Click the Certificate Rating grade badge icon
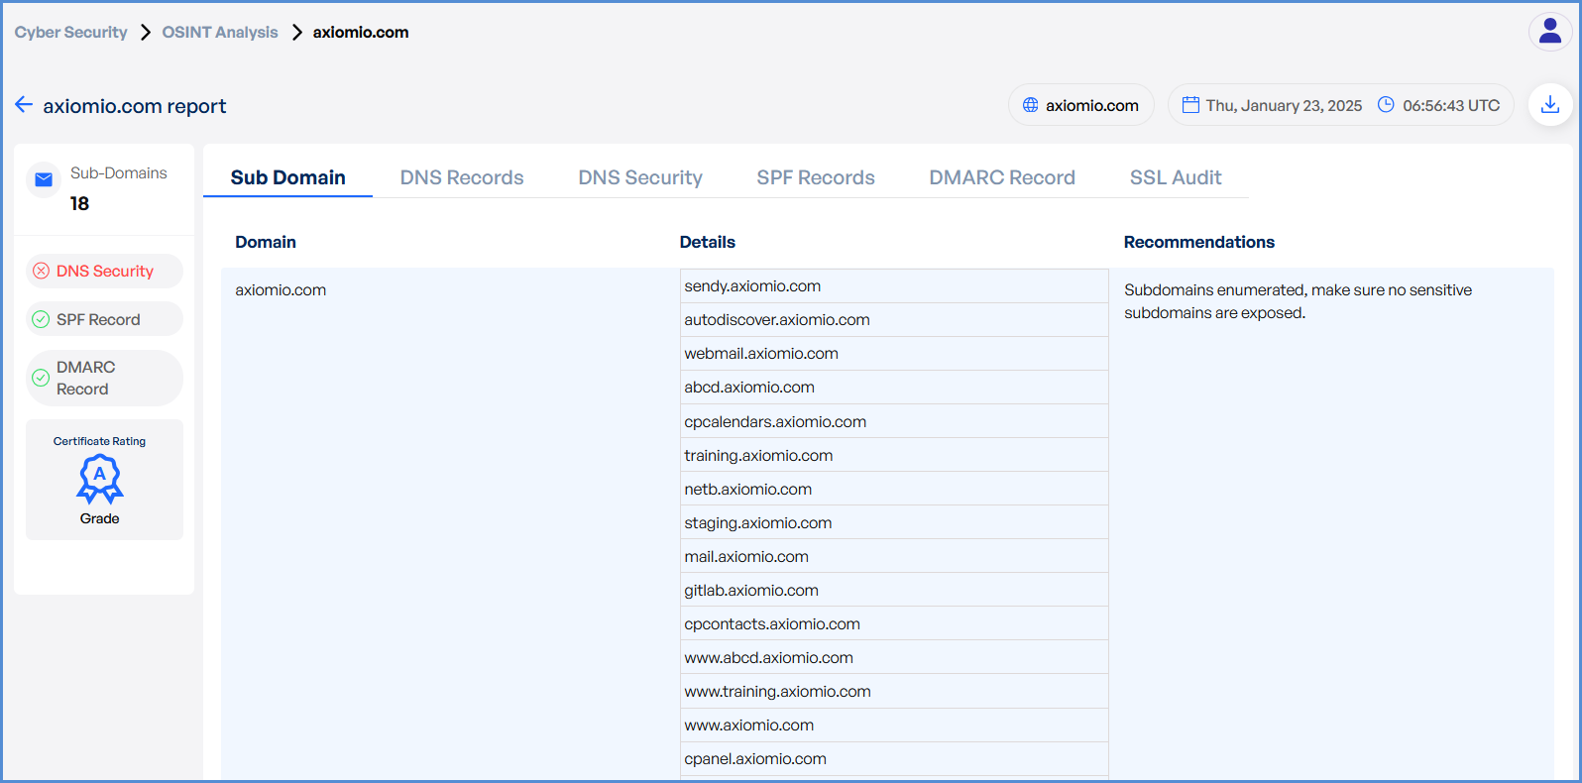 tap(100, 479)
